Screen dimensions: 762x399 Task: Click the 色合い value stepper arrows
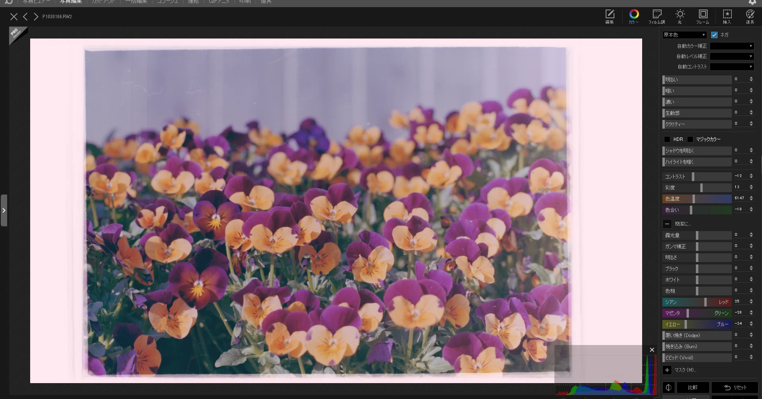click(x=751, y=210)
